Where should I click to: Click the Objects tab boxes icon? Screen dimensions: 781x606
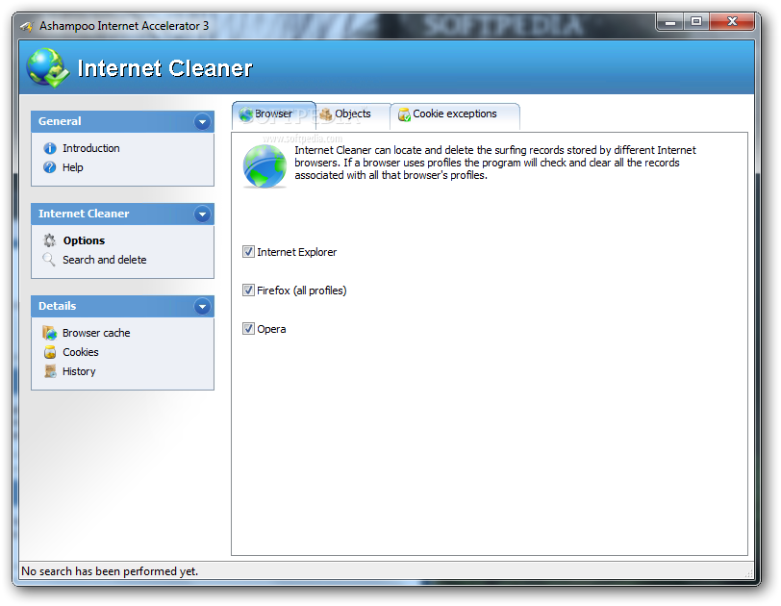(325, 114)
